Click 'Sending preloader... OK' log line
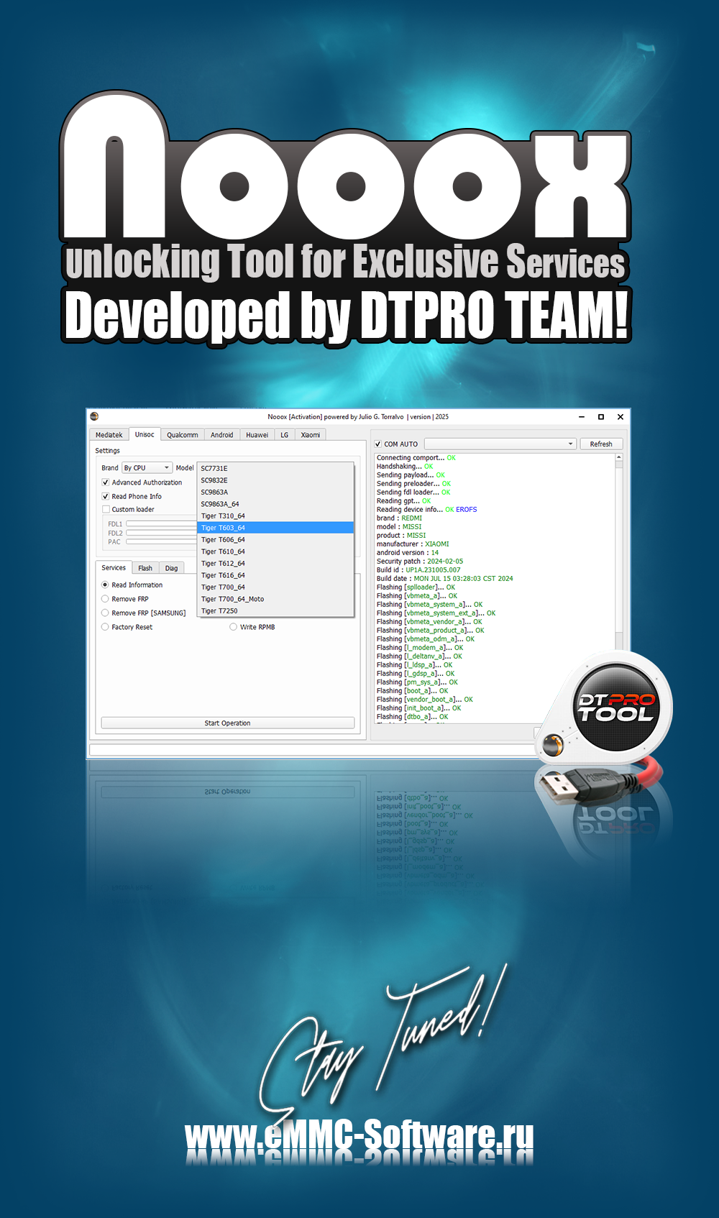Image resolution: width=719 pixels, height=1218 pixels. (413, 484)
